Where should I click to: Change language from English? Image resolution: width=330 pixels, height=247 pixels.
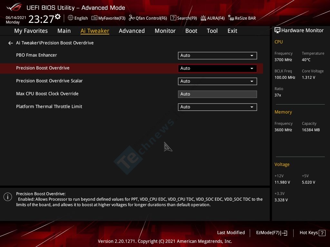pos(81,18)
